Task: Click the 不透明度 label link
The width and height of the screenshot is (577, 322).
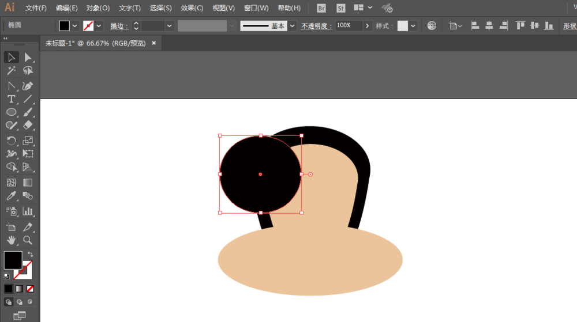Action: [316, 26]
